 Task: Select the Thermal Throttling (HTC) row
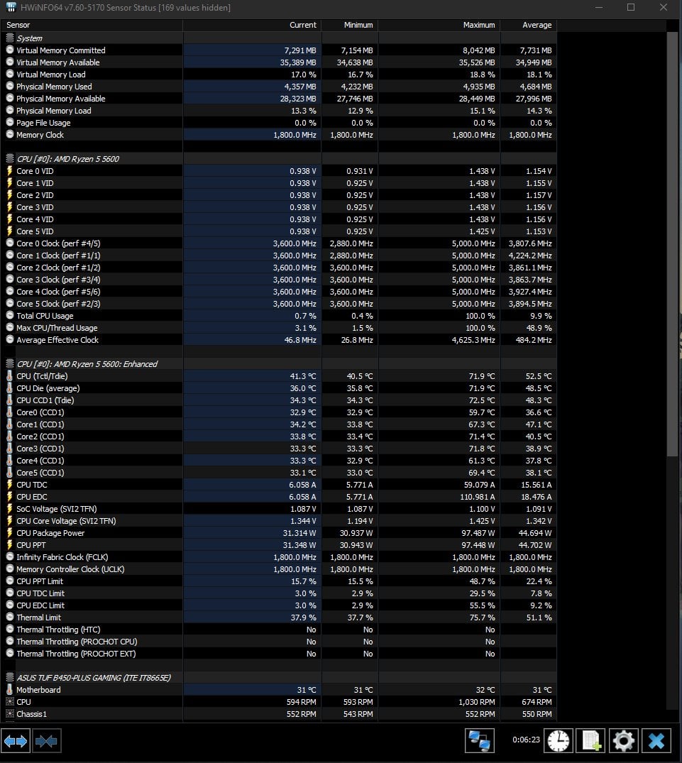tap(279, 629)
